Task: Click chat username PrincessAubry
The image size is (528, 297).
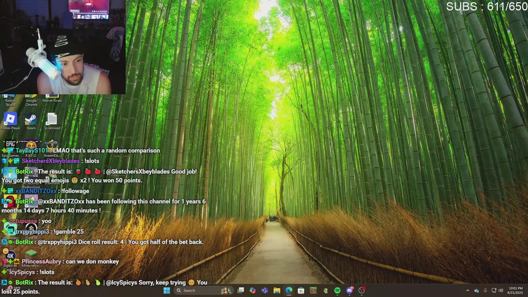Action: point(41,262)
